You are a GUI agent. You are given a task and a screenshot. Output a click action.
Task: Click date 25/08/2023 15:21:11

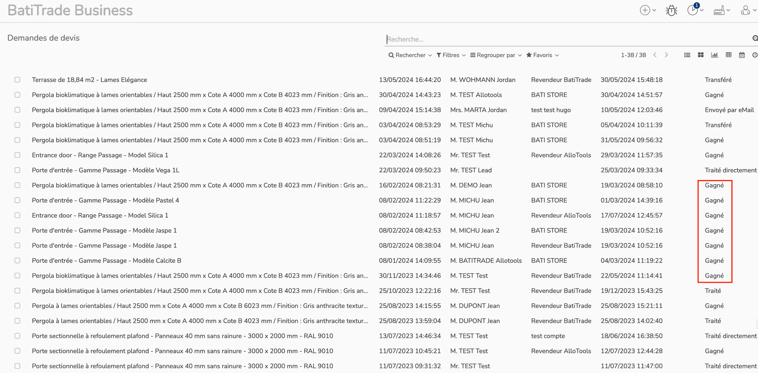point(632,306)
